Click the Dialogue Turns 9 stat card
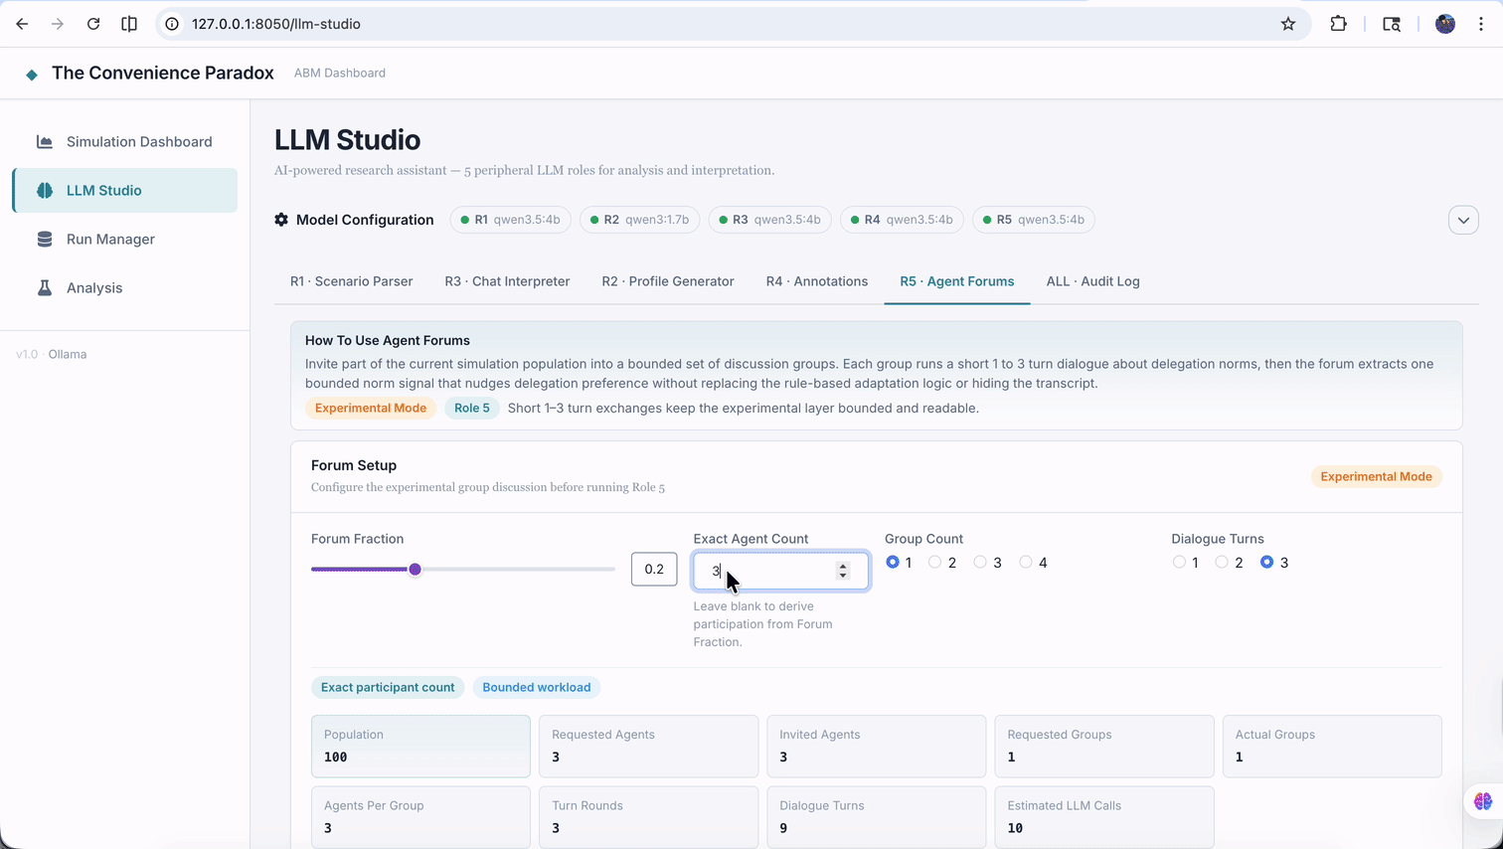 pyautogui.click(x=876, y=817)
